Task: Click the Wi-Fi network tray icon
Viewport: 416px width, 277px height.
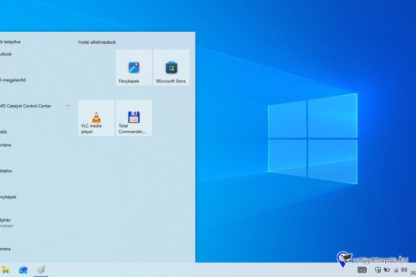Action: click(396, 270)
